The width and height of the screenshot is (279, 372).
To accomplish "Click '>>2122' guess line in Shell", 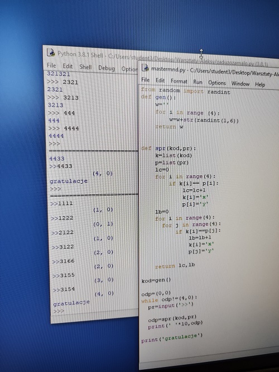I will [x=62, y=232].
